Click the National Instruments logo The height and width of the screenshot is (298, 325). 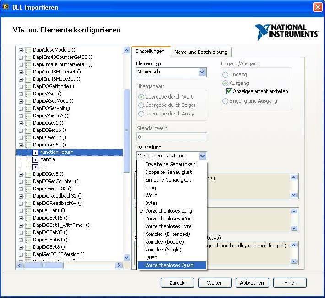pos(286,32)
